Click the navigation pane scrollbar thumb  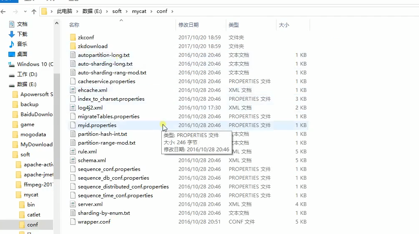click(57, 126)
